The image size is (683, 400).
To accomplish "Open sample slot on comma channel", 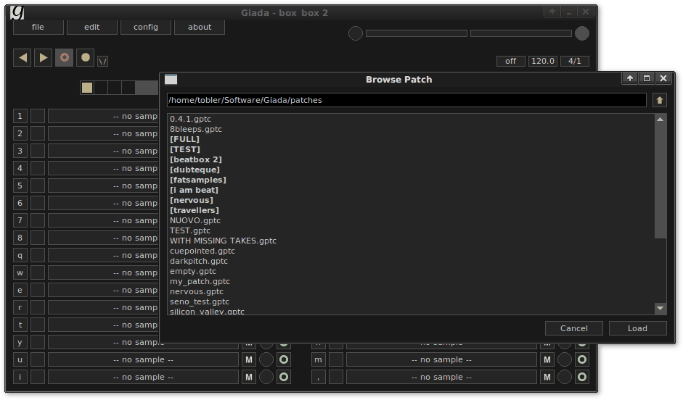I will coord(441,377).
